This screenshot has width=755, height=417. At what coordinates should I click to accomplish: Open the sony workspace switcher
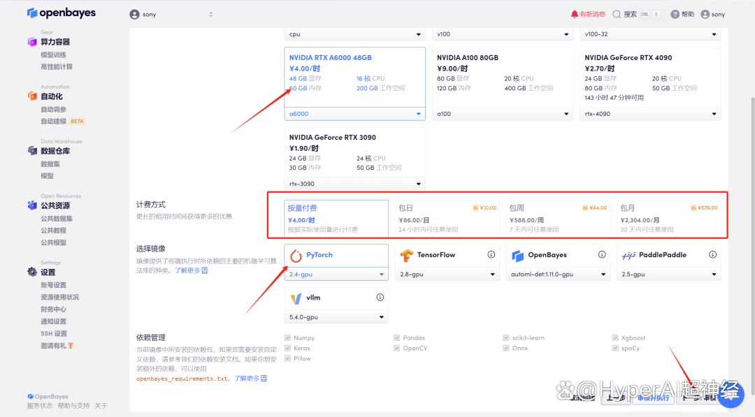tap(171, 15)
